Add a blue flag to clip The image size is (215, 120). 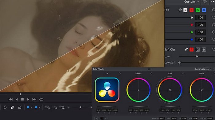[x=28, y=107]
